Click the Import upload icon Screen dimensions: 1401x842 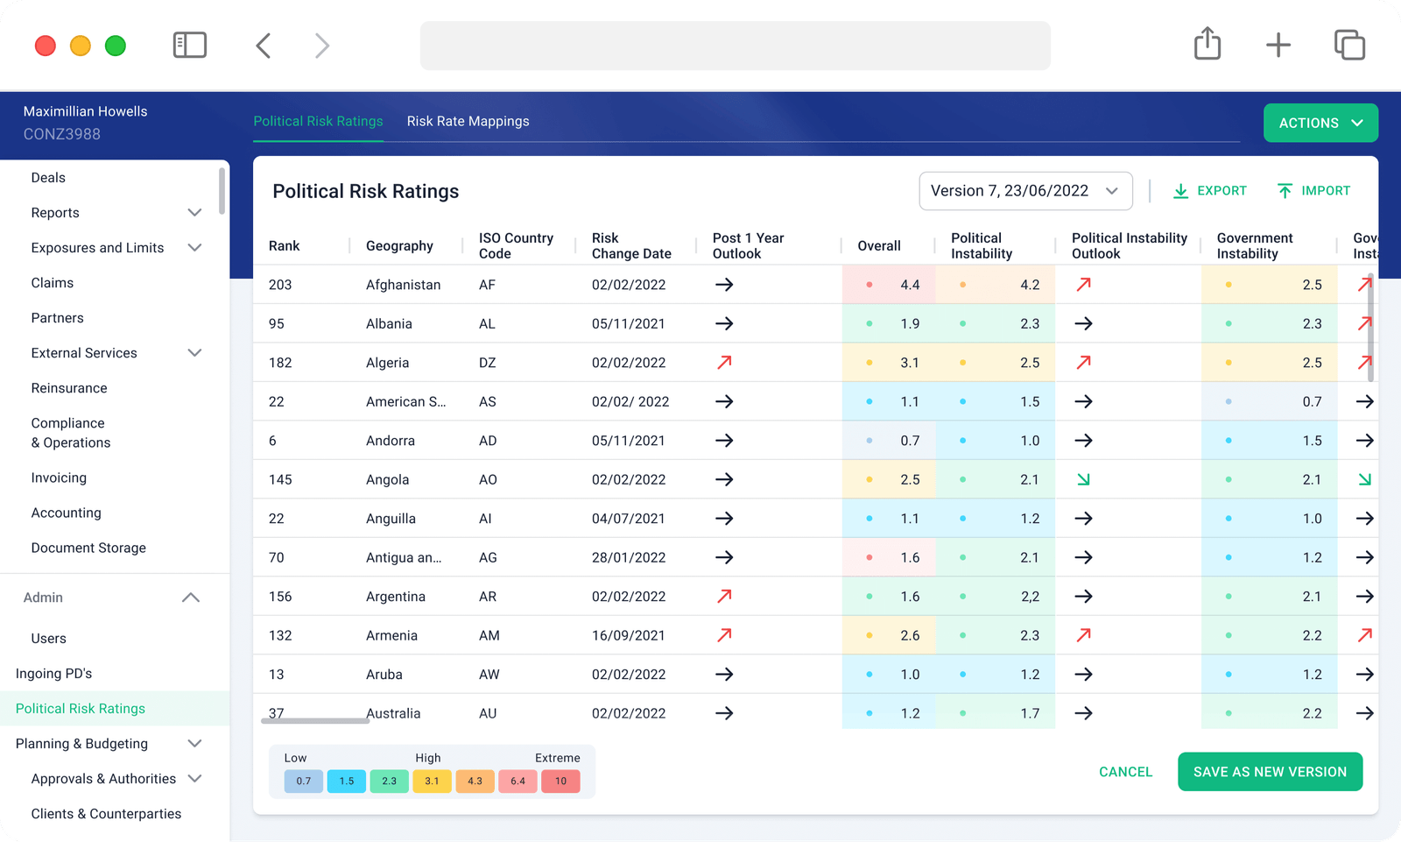tap(1285, 191)
